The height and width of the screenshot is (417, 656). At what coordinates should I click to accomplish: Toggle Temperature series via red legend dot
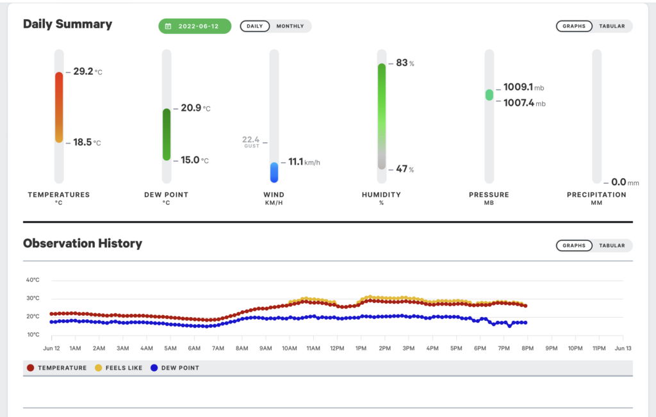pyautogui.click(x=30, y=368)
